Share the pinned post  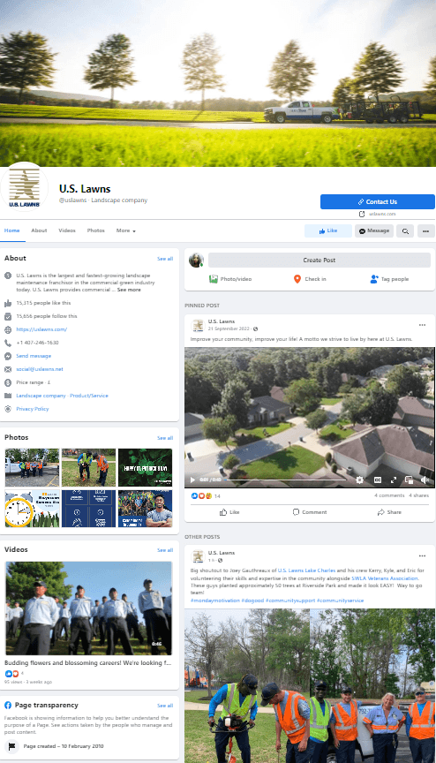389,512
